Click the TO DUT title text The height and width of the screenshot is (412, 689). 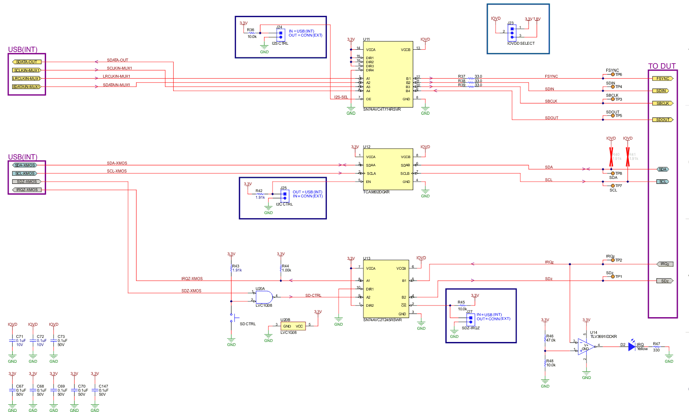pyautogui.click(x=662, y=66)
